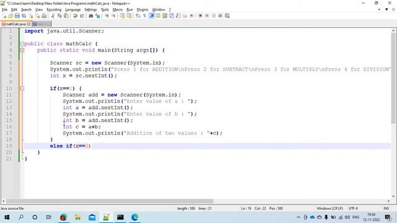Undo the last edit via toolbar
Image resolution: width=397 pixels, height=223 pixels.
[x=75, y=15]
